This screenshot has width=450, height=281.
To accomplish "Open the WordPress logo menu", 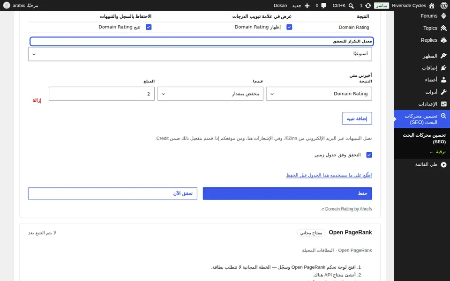I will pyautogui.click(x=444, y=6).
